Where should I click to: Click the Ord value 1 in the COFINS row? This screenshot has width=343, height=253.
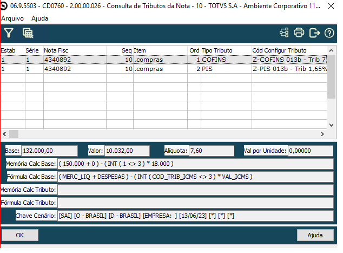pos(194,60)
